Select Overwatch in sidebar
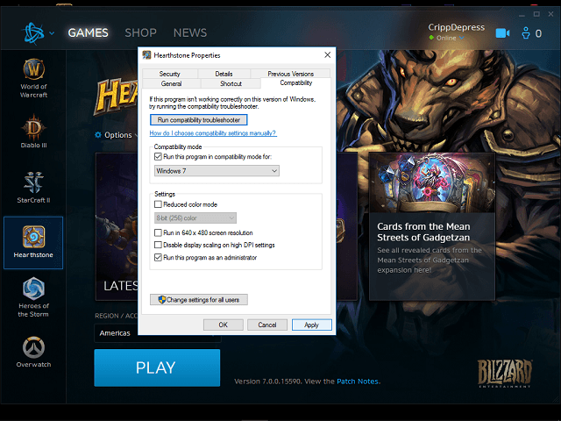This screenshot has width=561, height=421. pos(33,352)
